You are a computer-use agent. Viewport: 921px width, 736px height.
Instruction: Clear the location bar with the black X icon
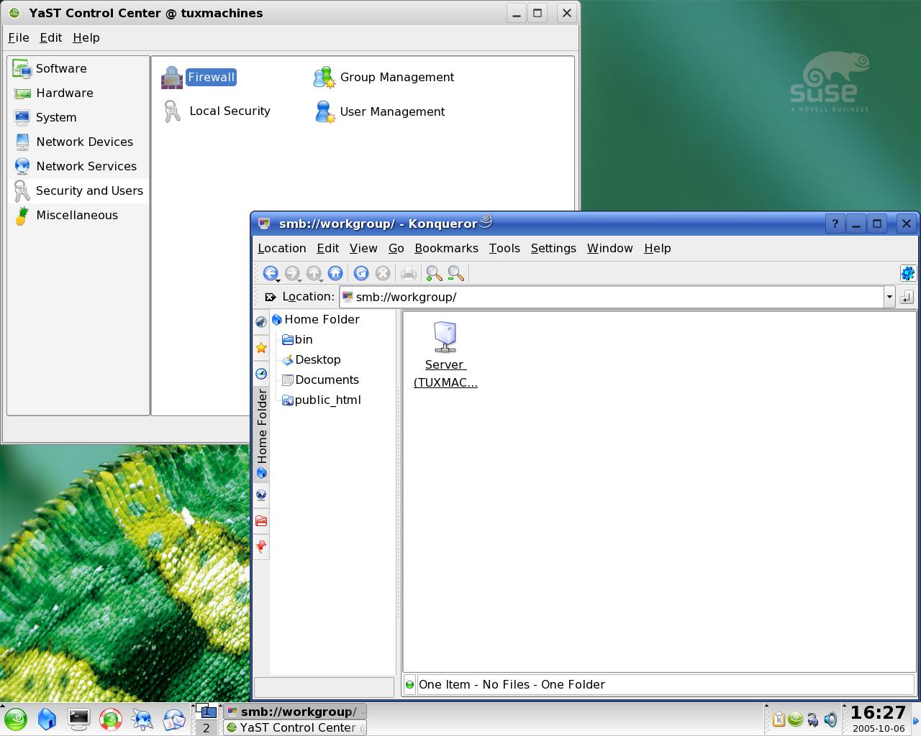270,297
